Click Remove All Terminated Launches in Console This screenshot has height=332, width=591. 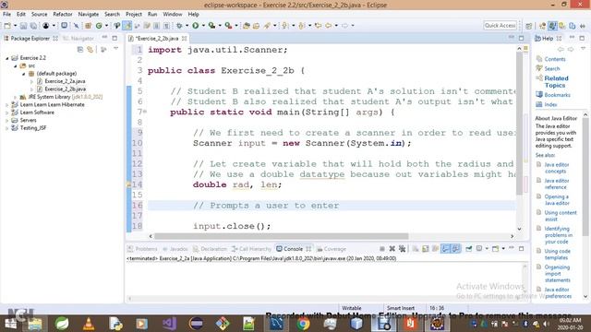click(403, 248)
